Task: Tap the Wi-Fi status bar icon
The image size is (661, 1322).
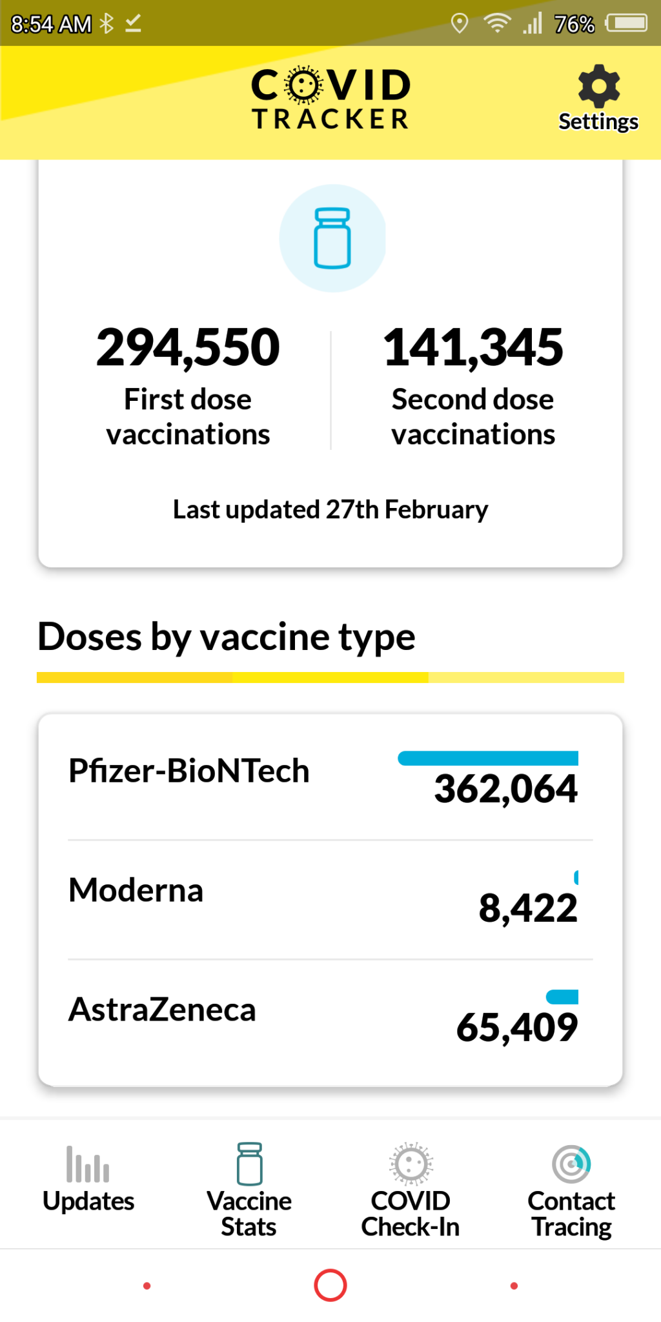Action: [x=497, y=24]
